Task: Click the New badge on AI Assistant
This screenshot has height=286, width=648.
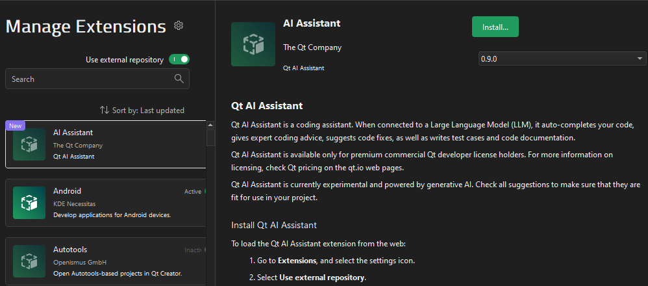Action: (x=16, y=125)
